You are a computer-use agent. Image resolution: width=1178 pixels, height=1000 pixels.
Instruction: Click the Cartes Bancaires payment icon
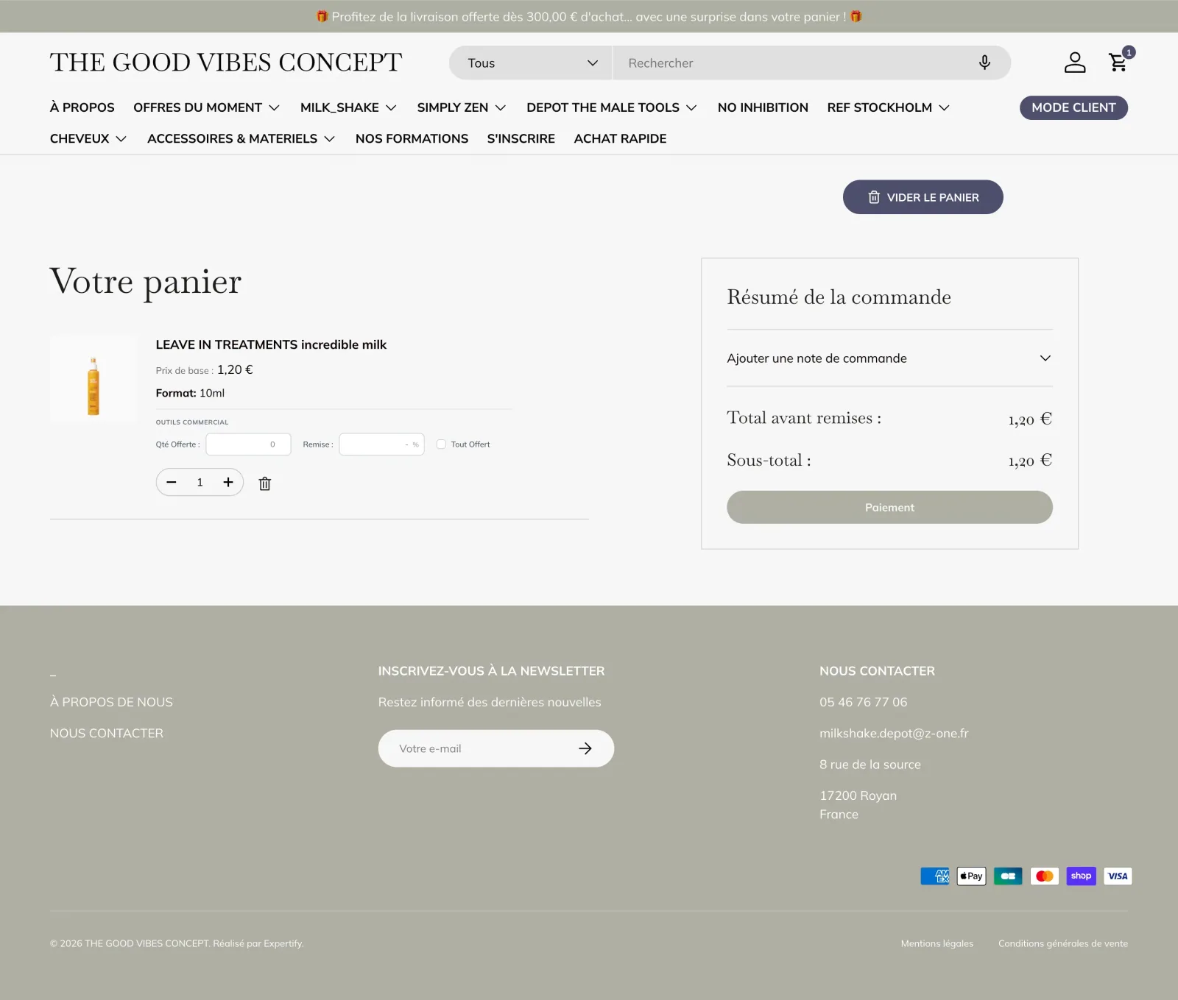coord(1008,876)
